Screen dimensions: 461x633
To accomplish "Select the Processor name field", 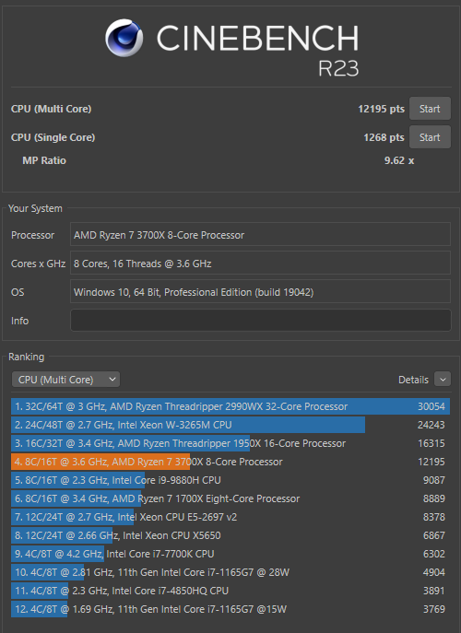I will click(261, 235).
